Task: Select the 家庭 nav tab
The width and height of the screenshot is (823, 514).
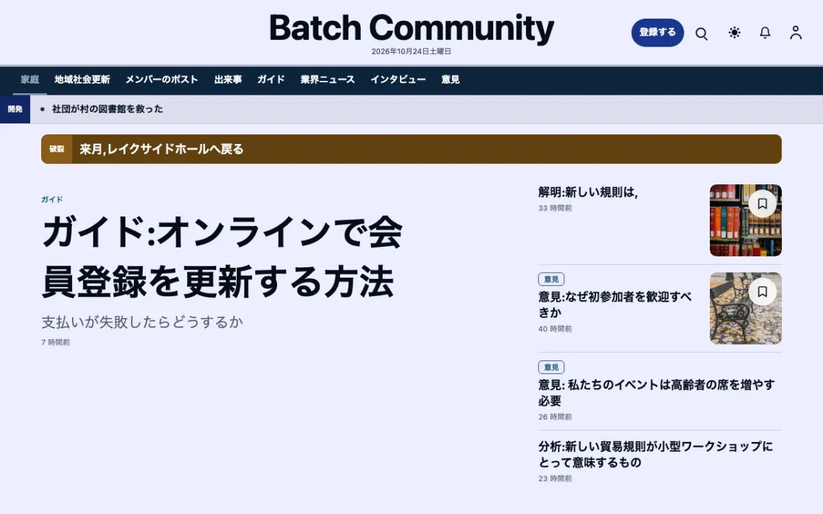Action: 29,79
